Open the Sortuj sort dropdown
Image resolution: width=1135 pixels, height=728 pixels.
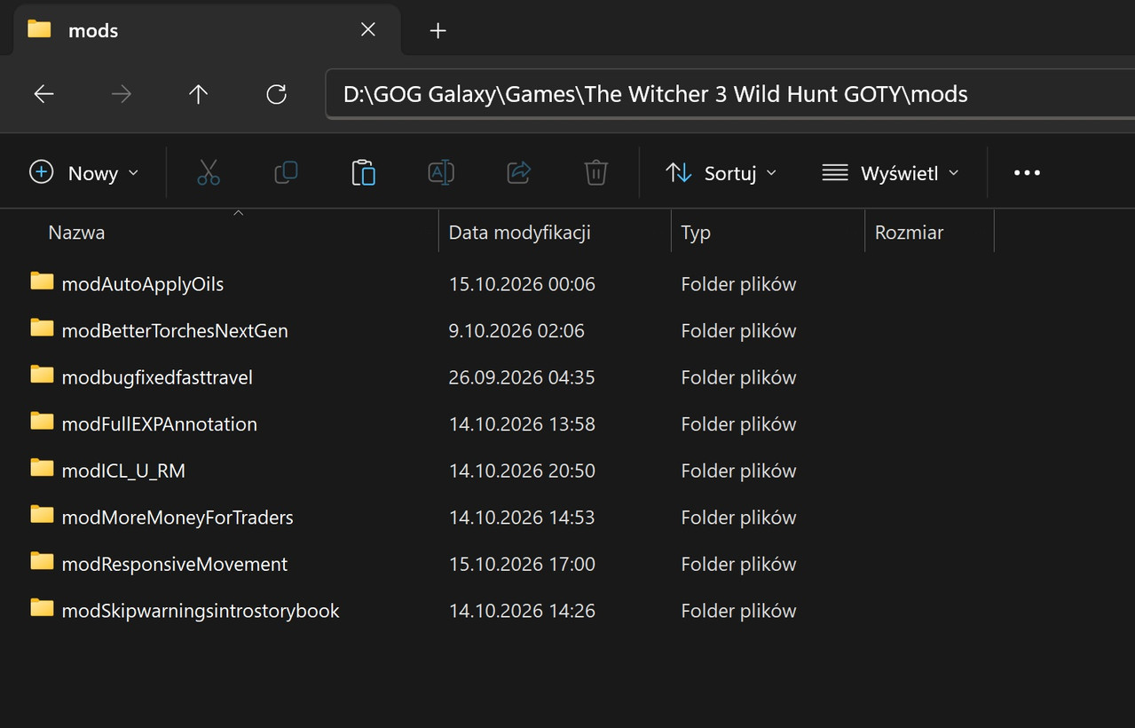click(x=721, y=173)
